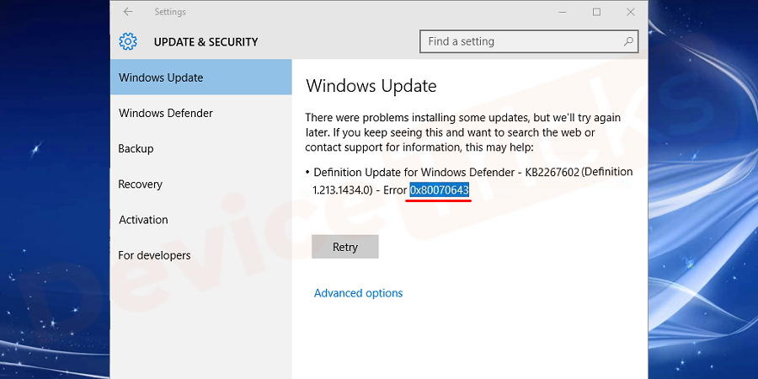Go to the Activation section
The height and width of the screenshot is (379, 758).
click(201, 220)
